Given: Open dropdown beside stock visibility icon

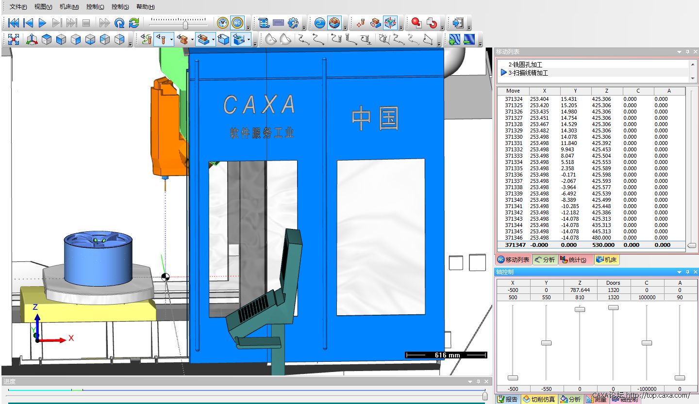Looking at the screenshot, I should click(x=214, y=39).
